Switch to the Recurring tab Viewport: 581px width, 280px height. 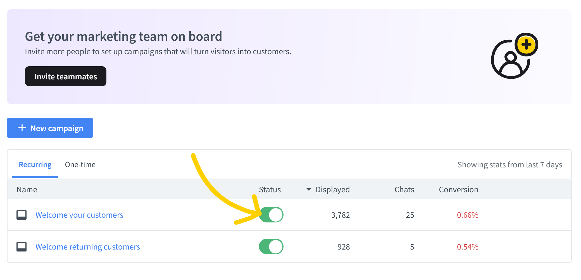point(35,165)
